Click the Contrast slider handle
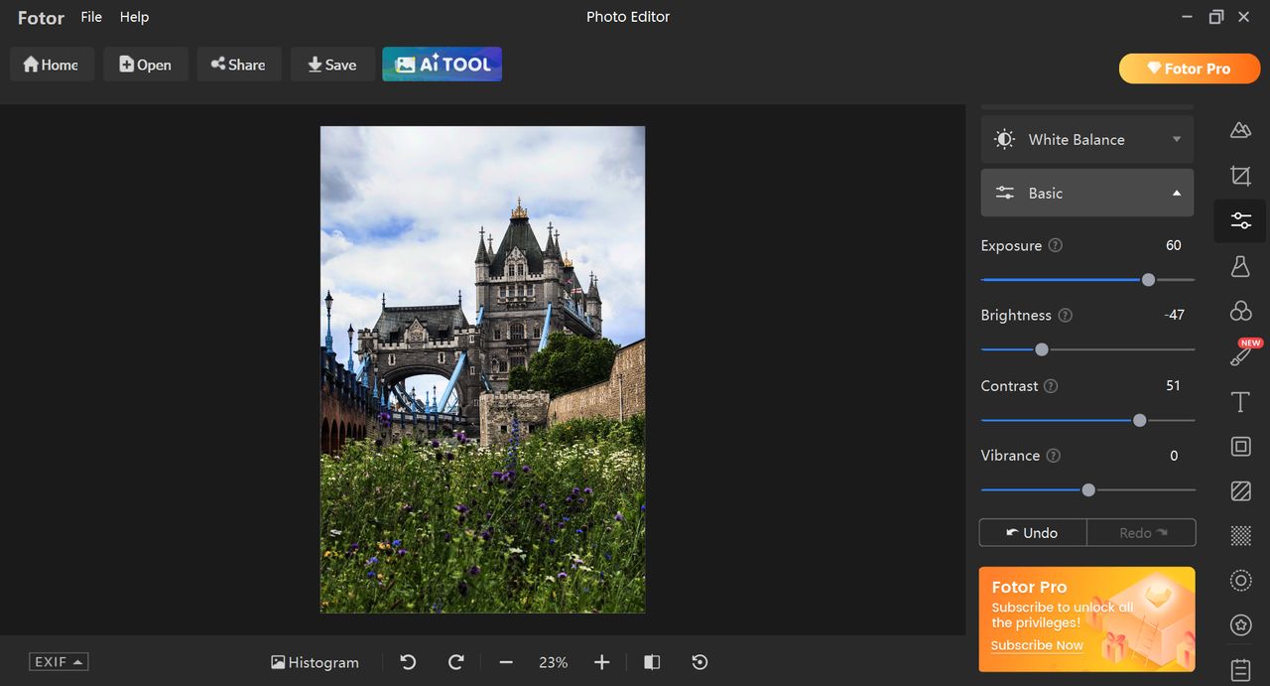This screenshot has height=686, width=1270. [1139, 421]
